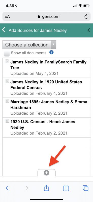Image resolution: width=93 pixels, height=202 pixels.
Task: Open 1920 U.S. Census Head James Nedley
Action: (47, 128)
